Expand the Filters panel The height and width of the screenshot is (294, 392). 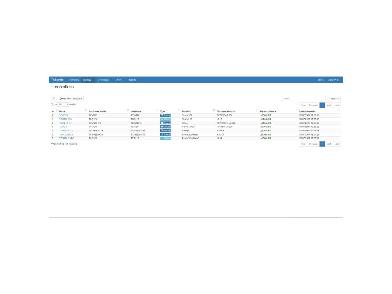(x=335, y=98)
